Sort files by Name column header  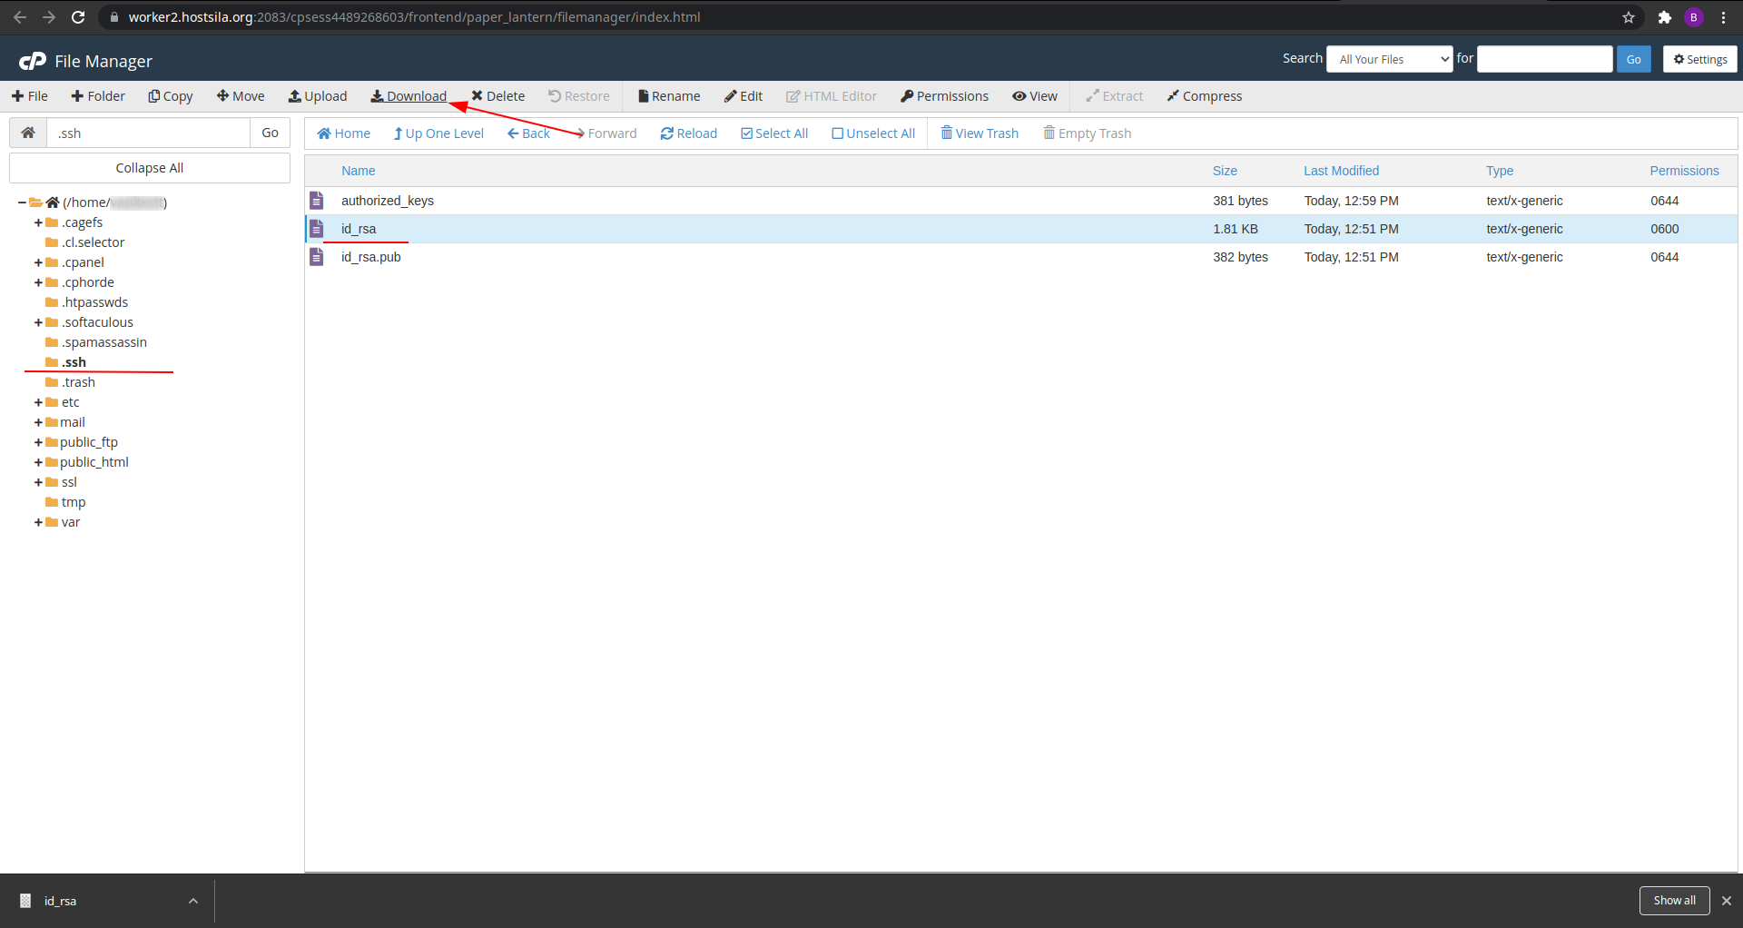pos(358,171)
